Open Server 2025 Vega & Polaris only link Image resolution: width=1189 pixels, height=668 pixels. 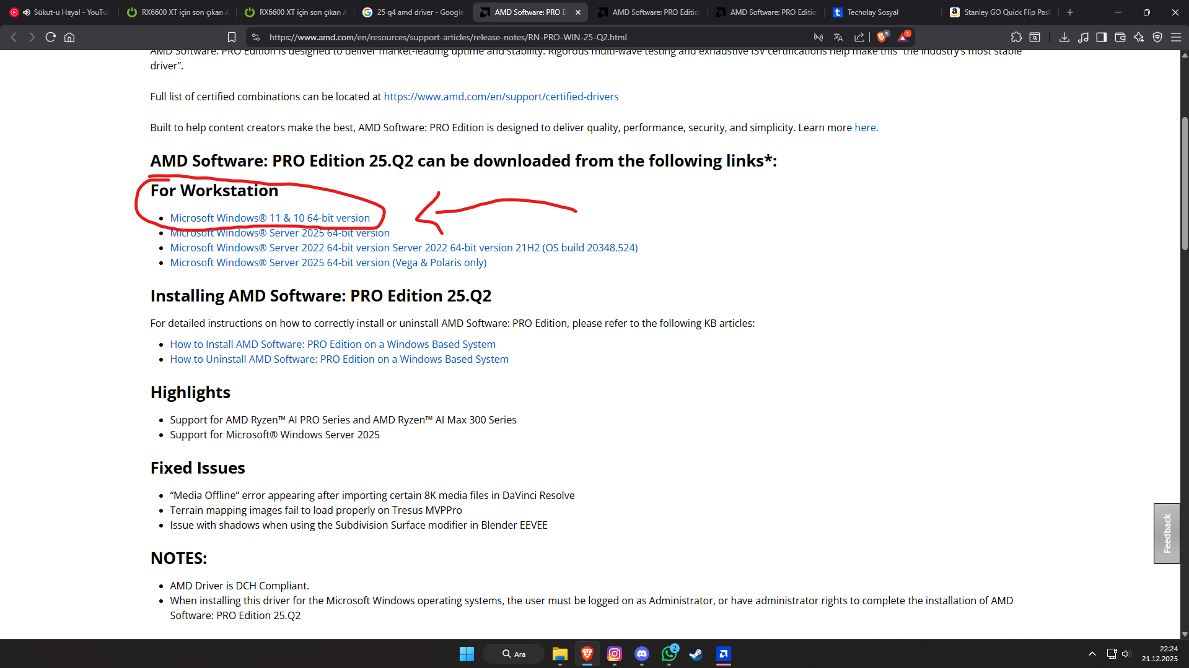[x=328, y=262]
